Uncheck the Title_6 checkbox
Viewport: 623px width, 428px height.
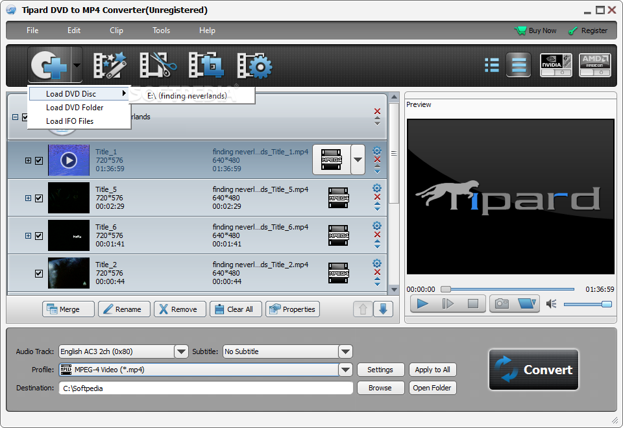click(x=39, y=236)
